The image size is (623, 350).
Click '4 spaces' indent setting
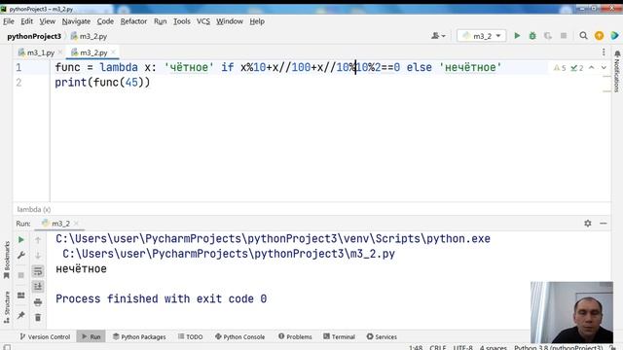tap(494, 348)
